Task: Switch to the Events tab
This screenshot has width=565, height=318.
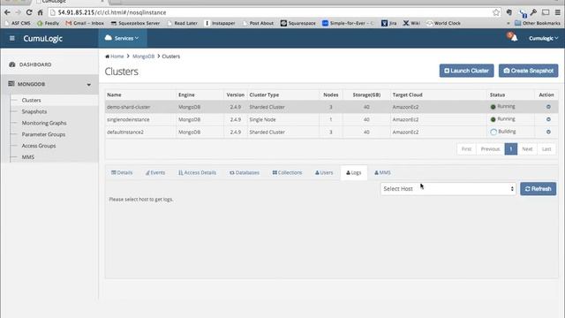Action: click(155, 173)
